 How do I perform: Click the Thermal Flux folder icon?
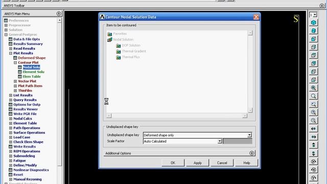click(119, 57)
